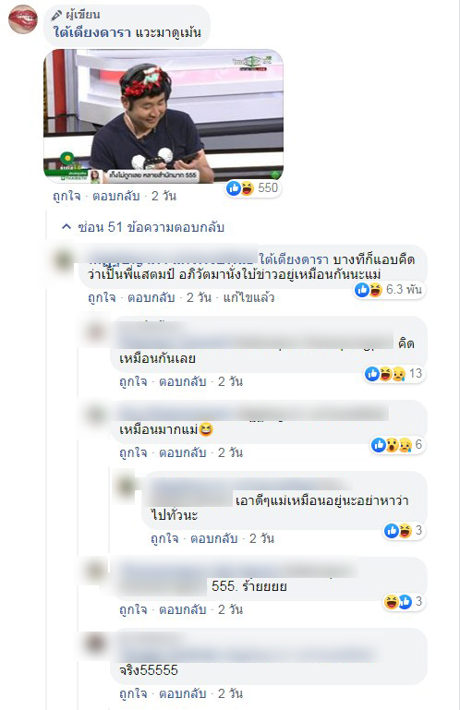Viewport: 460px width, 710px height.
Task: Open the red lips profile avatar
Action: coord(23,19)
